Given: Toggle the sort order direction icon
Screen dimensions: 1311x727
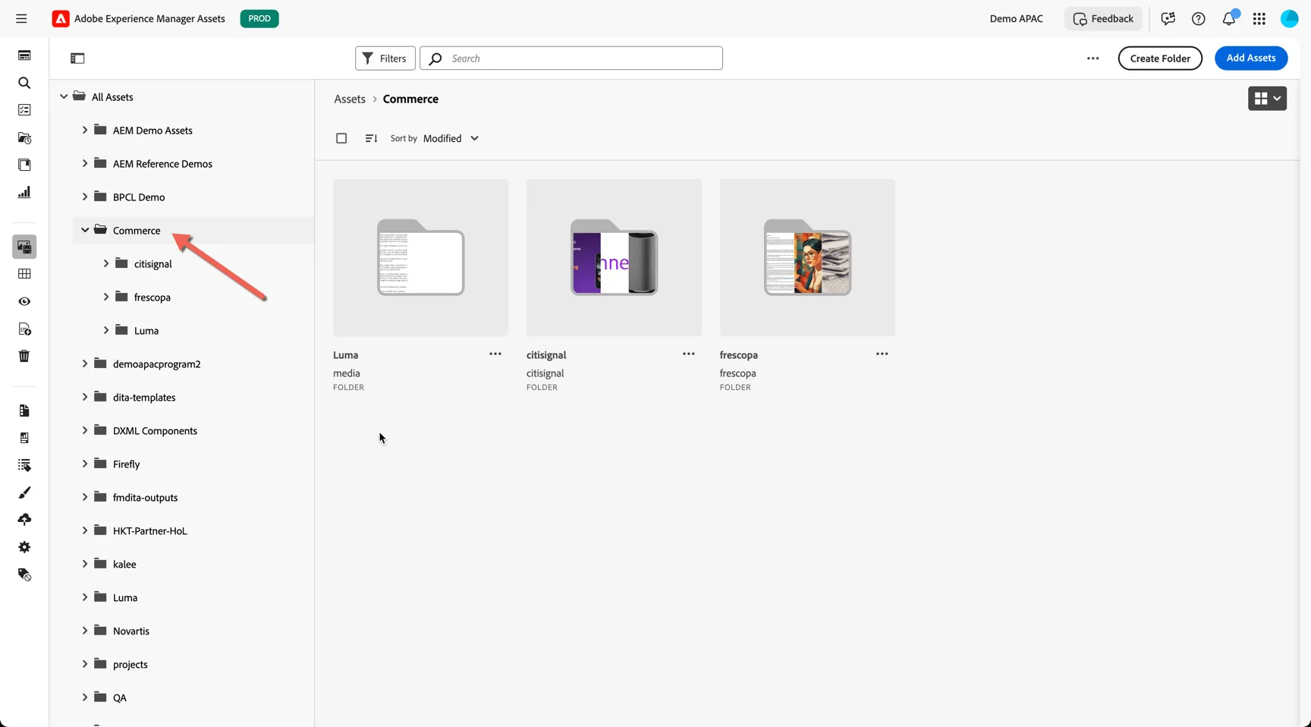Looking at the screenshot, I should coord(371,138).
